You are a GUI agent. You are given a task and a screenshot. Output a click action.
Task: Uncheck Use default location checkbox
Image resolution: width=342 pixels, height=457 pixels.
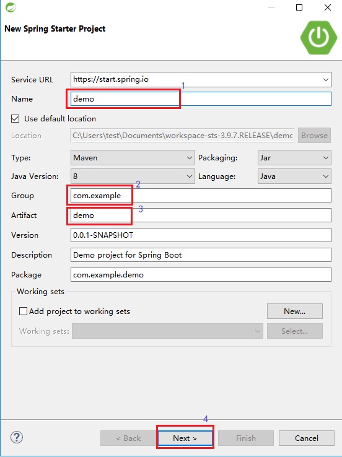point(15,119)
